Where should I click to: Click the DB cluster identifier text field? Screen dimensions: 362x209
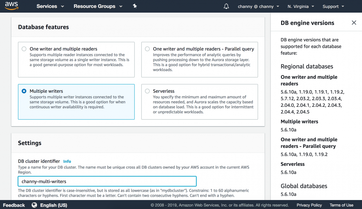coord(107,181)
